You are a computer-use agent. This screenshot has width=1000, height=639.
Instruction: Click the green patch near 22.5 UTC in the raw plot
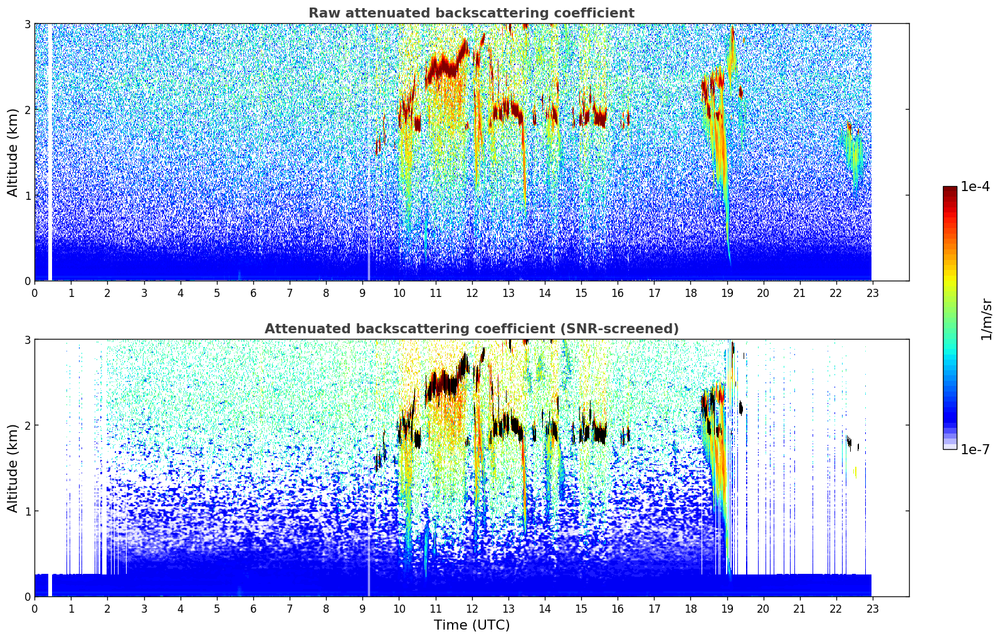pos(854,153)
